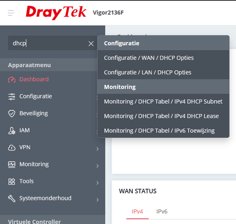
Task: Click the DrayTek logo
Action: [x=56, y=13]
